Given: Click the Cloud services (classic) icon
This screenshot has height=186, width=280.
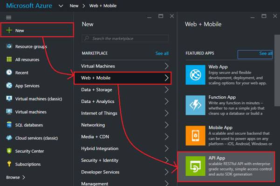Looking at the screenshot, I should [9, 138].
